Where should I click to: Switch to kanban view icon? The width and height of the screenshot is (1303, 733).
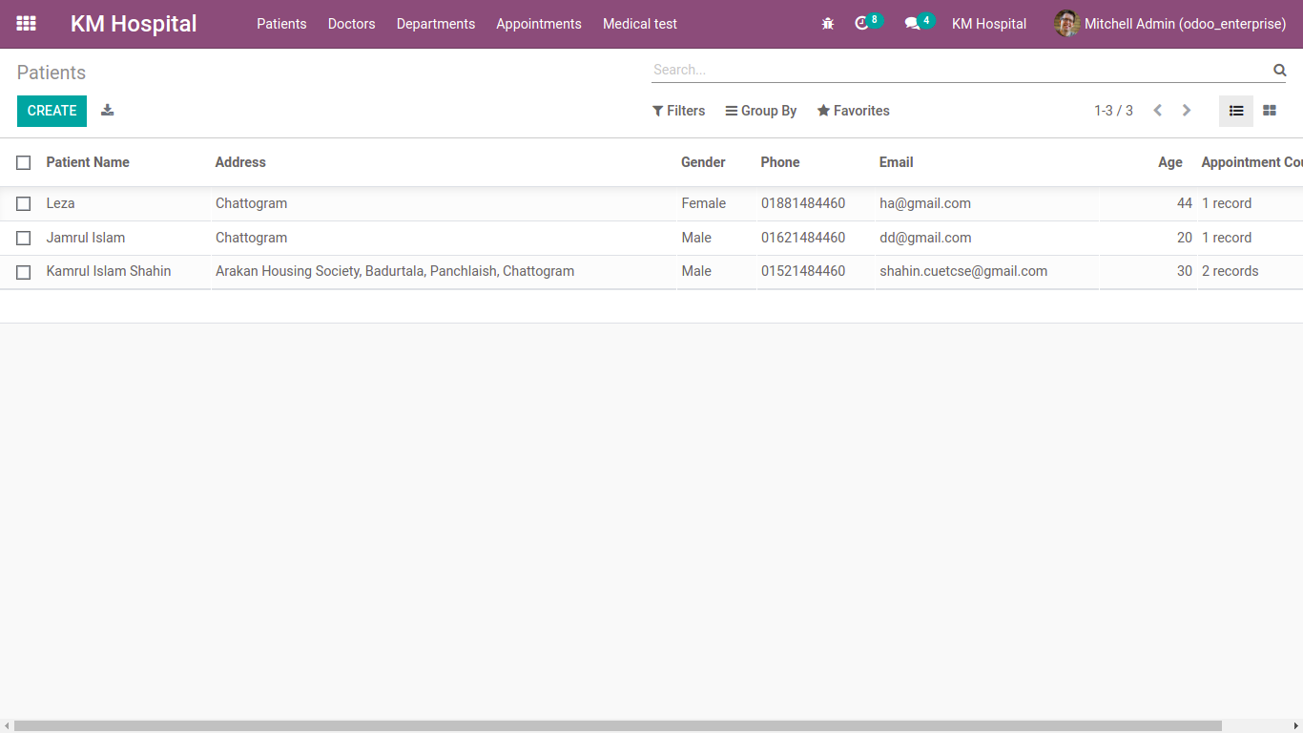tap(1270, 111)
